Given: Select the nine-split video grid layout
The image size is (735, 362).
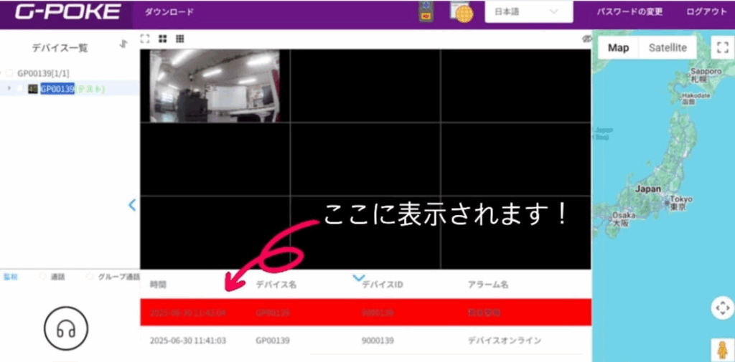Looking at the screenshot, I should pyautogui.click(x=179, y=39).
